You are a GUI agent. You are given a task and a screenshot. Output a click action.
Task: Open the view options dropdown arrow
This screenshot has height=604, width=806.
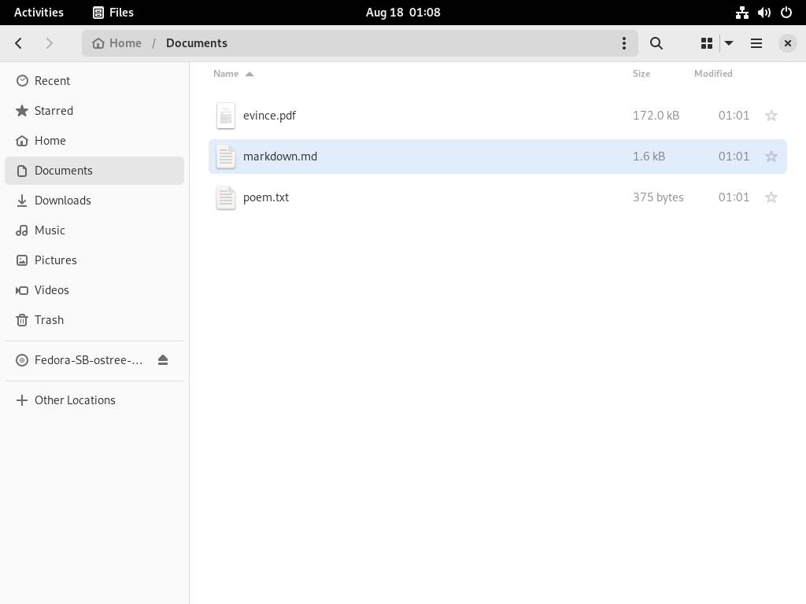(x=729, y=43)
